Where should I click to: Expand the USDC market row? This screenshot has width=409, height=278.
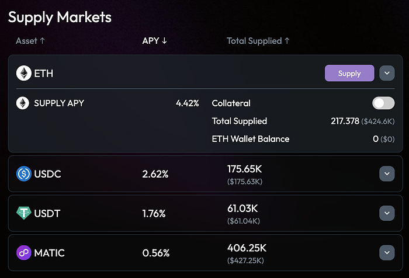pos(387,174)
